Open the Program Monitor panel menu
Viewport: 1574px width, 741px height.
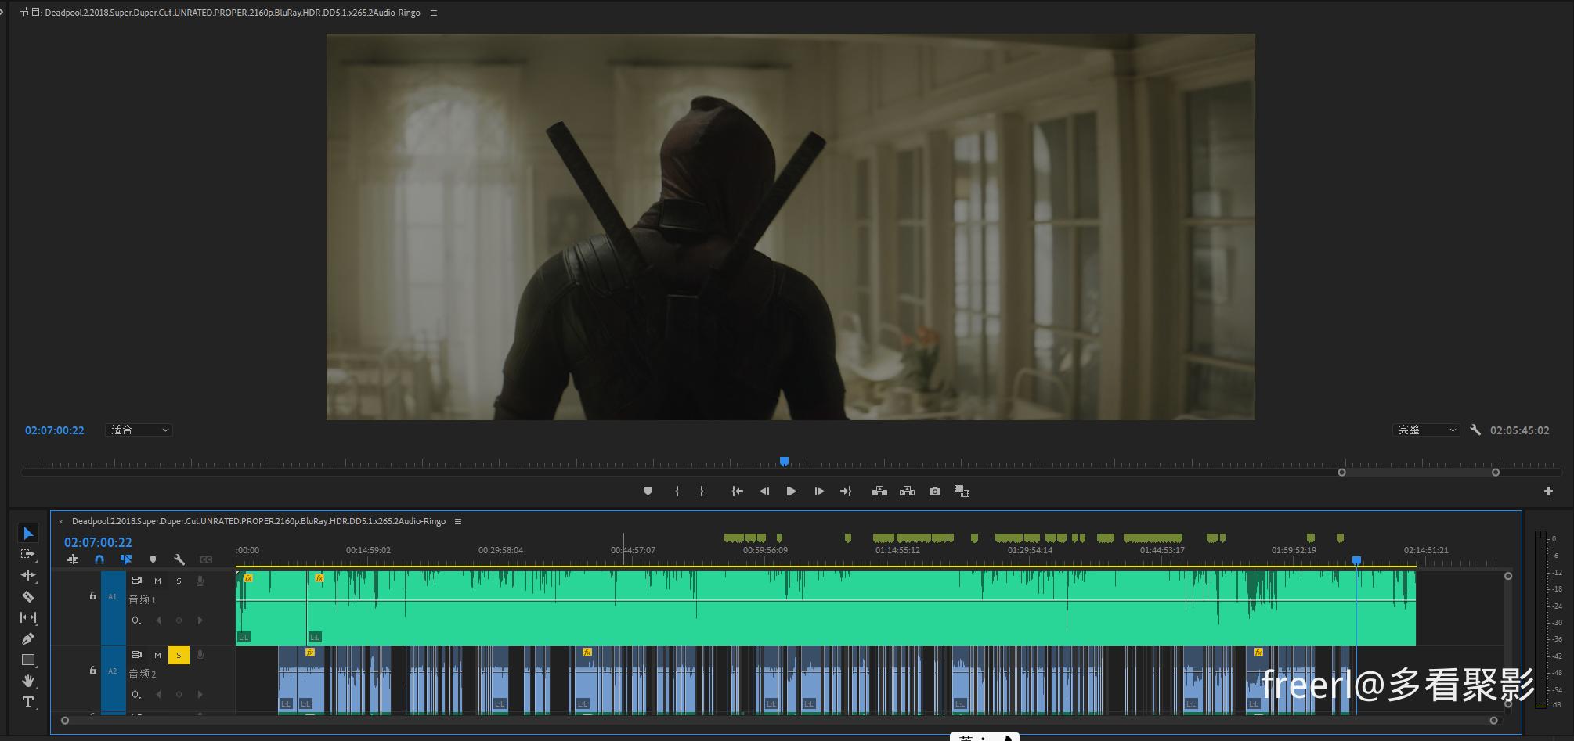pyautogui.click(x=434, y=13)
